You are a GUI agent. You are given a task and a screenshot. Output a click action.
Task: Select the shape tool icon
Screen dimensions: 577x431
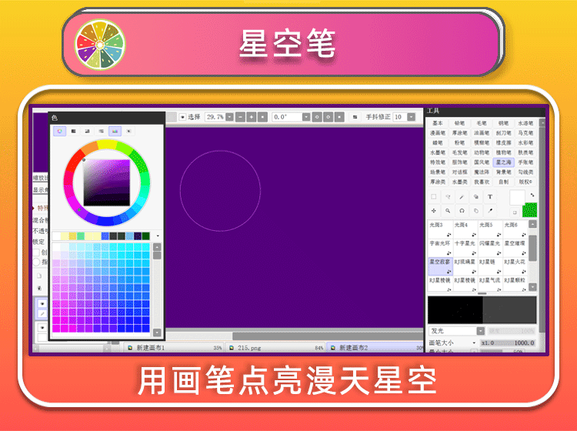pyautogui.click(x=475, y=196)
